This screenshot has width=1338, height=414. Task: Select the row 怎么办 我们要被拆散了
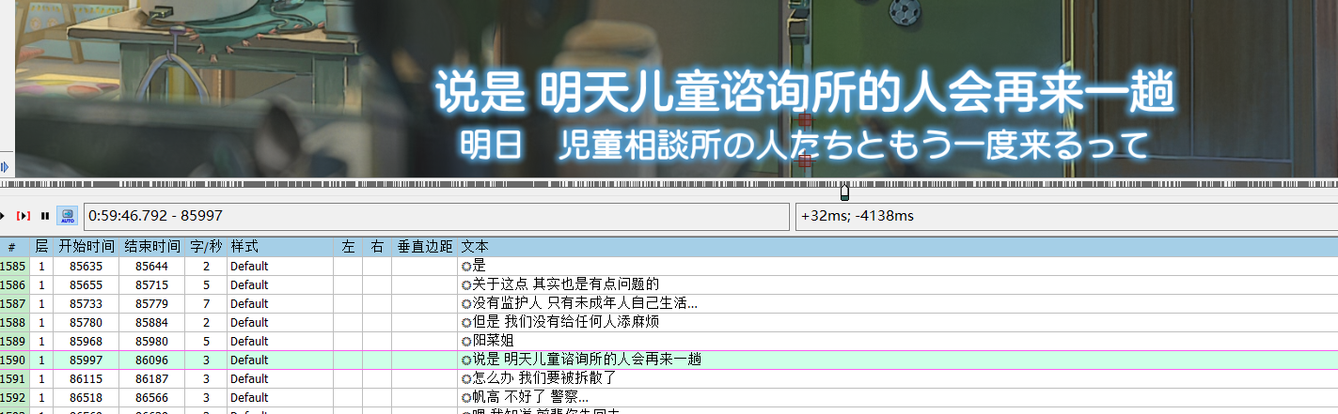point(669,378)
